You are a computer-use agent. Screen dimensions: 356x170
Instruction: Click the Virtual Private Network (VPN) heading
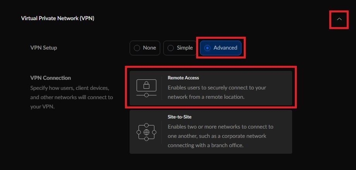pyautogui.click(x=58, y=18)
